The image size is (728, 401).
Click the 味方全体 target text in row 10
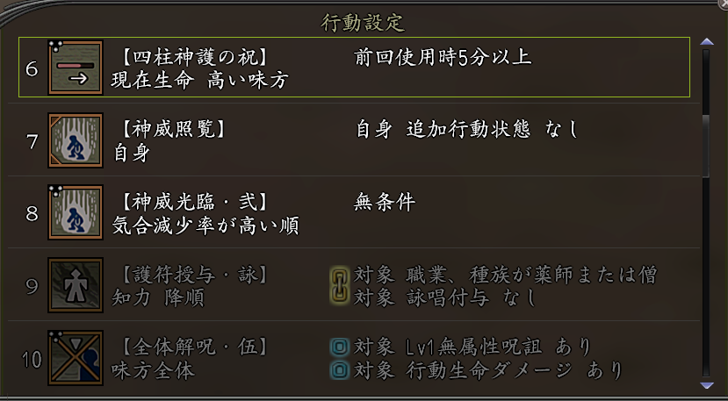[153, 370]
